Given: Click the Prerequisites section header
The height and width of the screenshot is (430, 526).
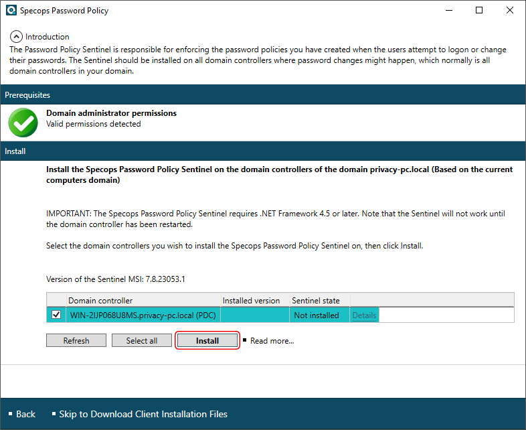Looking at the screenshot, I should pos(263,94).
